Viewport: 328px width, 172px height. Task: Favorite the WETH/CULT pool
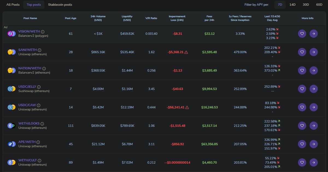[x=302, y=162]
